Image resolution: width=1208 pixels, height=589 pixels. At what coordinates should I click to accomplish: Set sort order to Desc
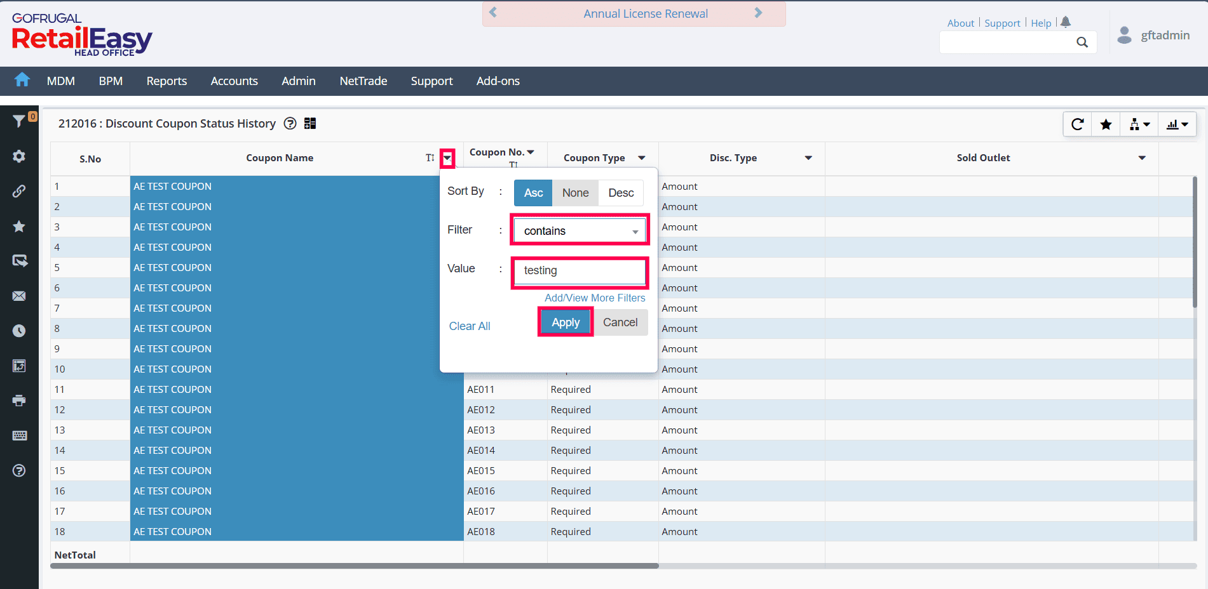coord(621,193)
